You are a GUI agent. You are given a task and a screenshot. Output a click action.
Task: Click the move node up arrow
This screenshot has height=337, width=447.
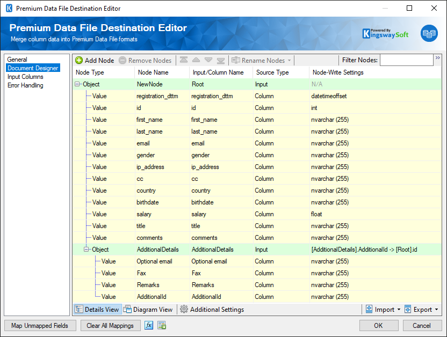tap(196, 60)
